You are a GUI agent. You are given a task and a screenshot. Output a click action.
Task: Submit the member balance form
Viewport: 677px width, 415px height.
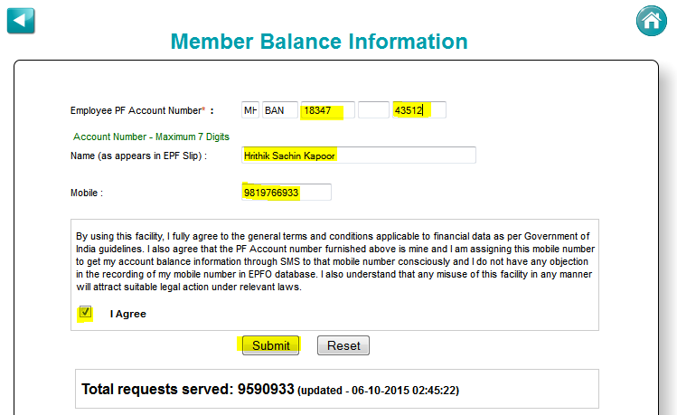(x=271, y=345)
